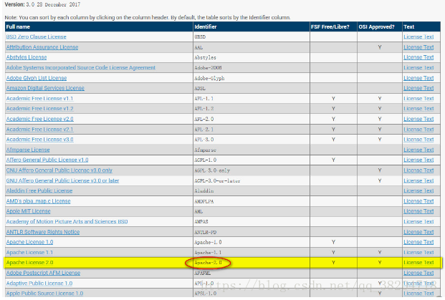
Task: Open License Text in Adobe-Glyph row
Action: point(418,78)
